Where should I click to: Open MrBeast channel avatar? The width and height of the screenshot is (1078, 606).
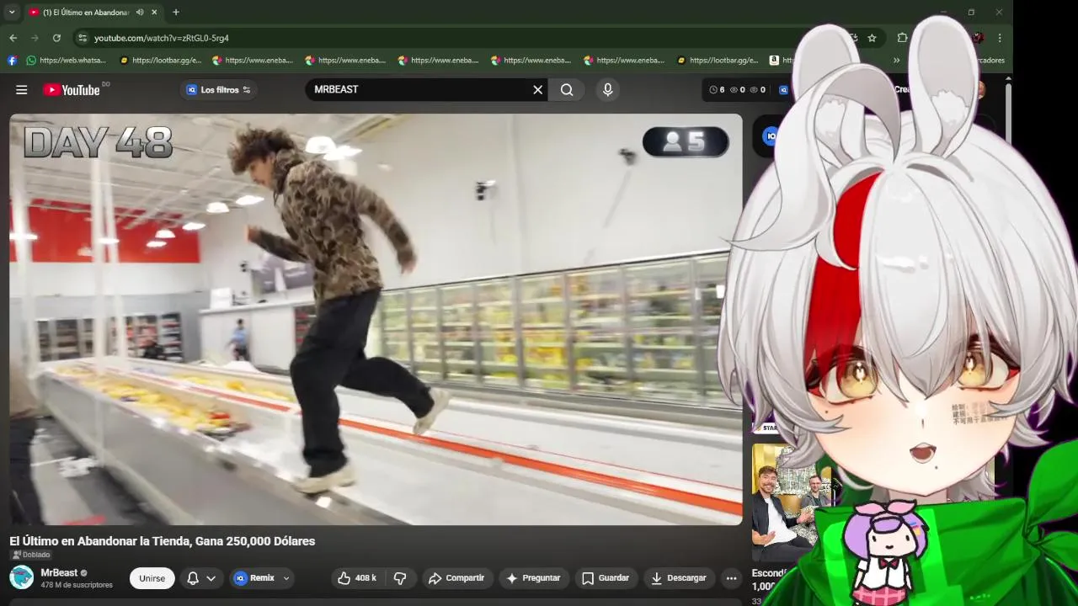(x=21, y=577)
